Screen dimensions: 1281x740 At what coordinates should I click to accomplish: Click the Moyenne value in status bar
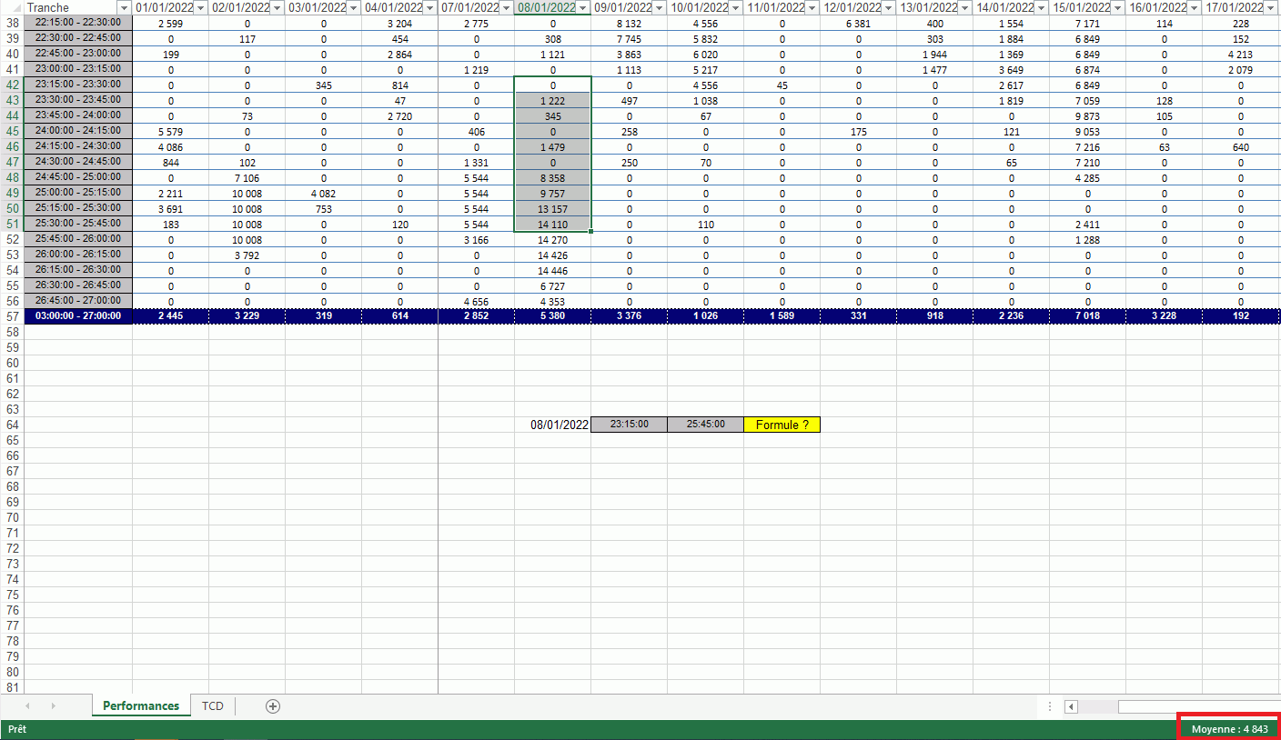pos(1229,729)
